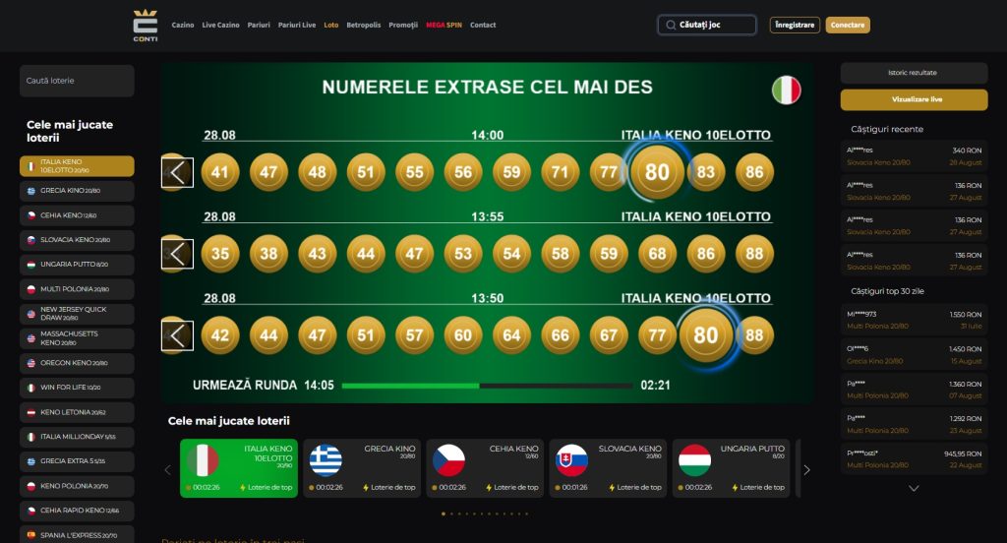The image size is (1007, 543).
Task: Open the 945,95 RON winning entry
Action: 914,458
